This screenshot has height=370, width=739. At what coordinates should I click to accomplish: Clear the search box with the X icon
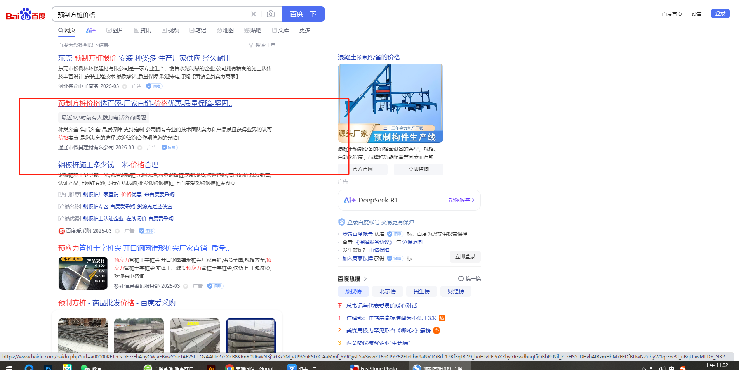pos(254,14)
